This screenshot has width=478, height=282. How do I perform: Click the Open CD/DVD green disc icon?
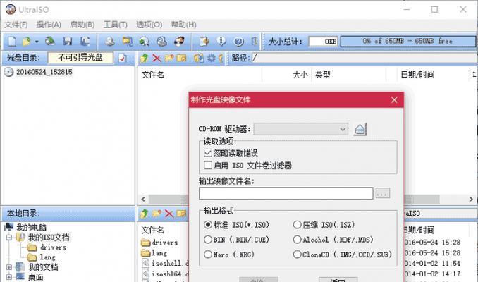(50, 41)
